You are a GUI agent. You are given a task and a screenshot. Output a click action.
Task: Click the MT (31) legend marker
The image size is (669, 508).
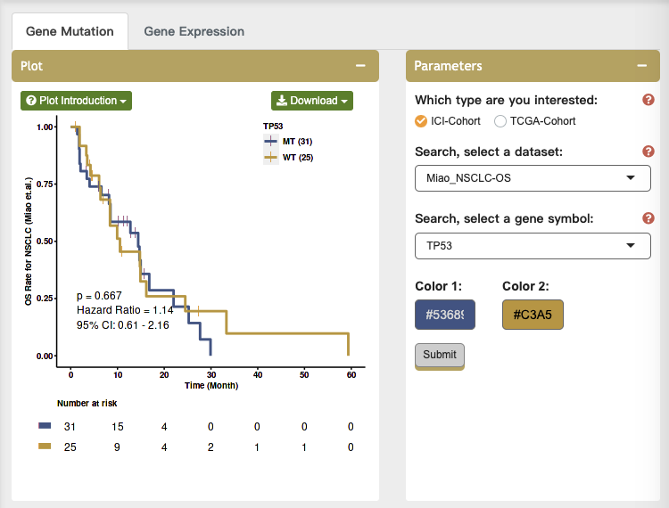coord(271,142)
